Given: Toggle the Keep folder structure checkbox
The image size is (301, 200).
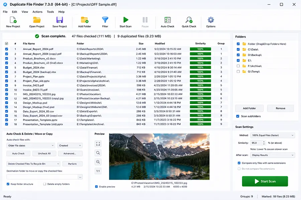Looking at the screenshot, I should [8, 184].
